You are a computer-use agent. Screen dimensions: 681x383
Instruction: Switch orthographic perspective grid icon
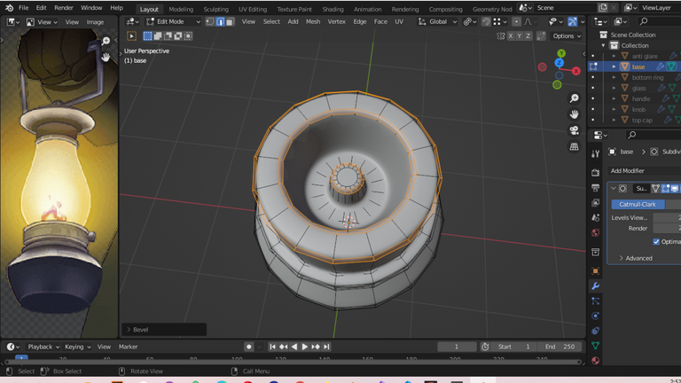[575, 146]
